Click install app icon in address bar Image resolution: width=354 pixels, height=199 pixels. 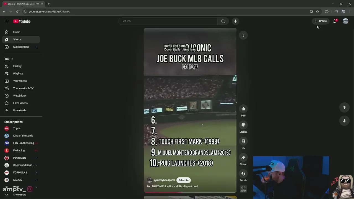point(311,12)
